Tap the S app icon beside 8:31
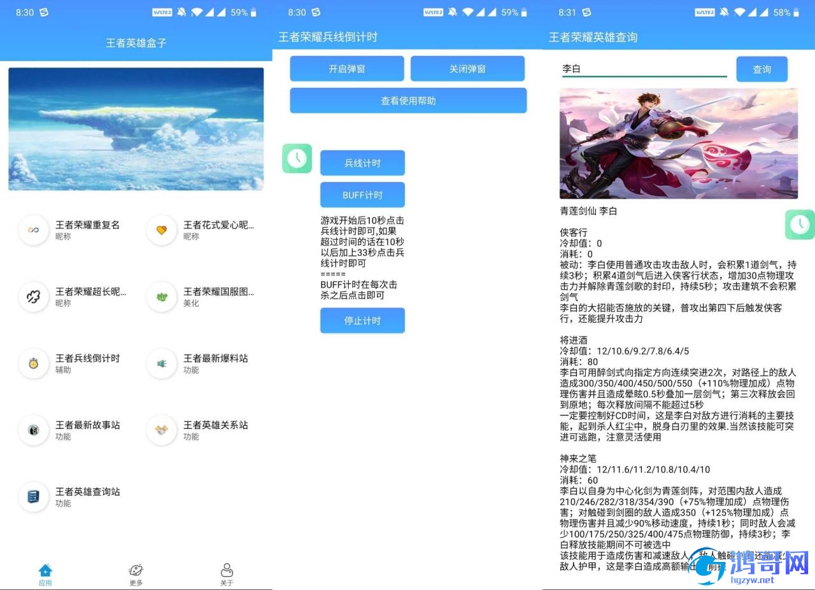 (586, 12)
